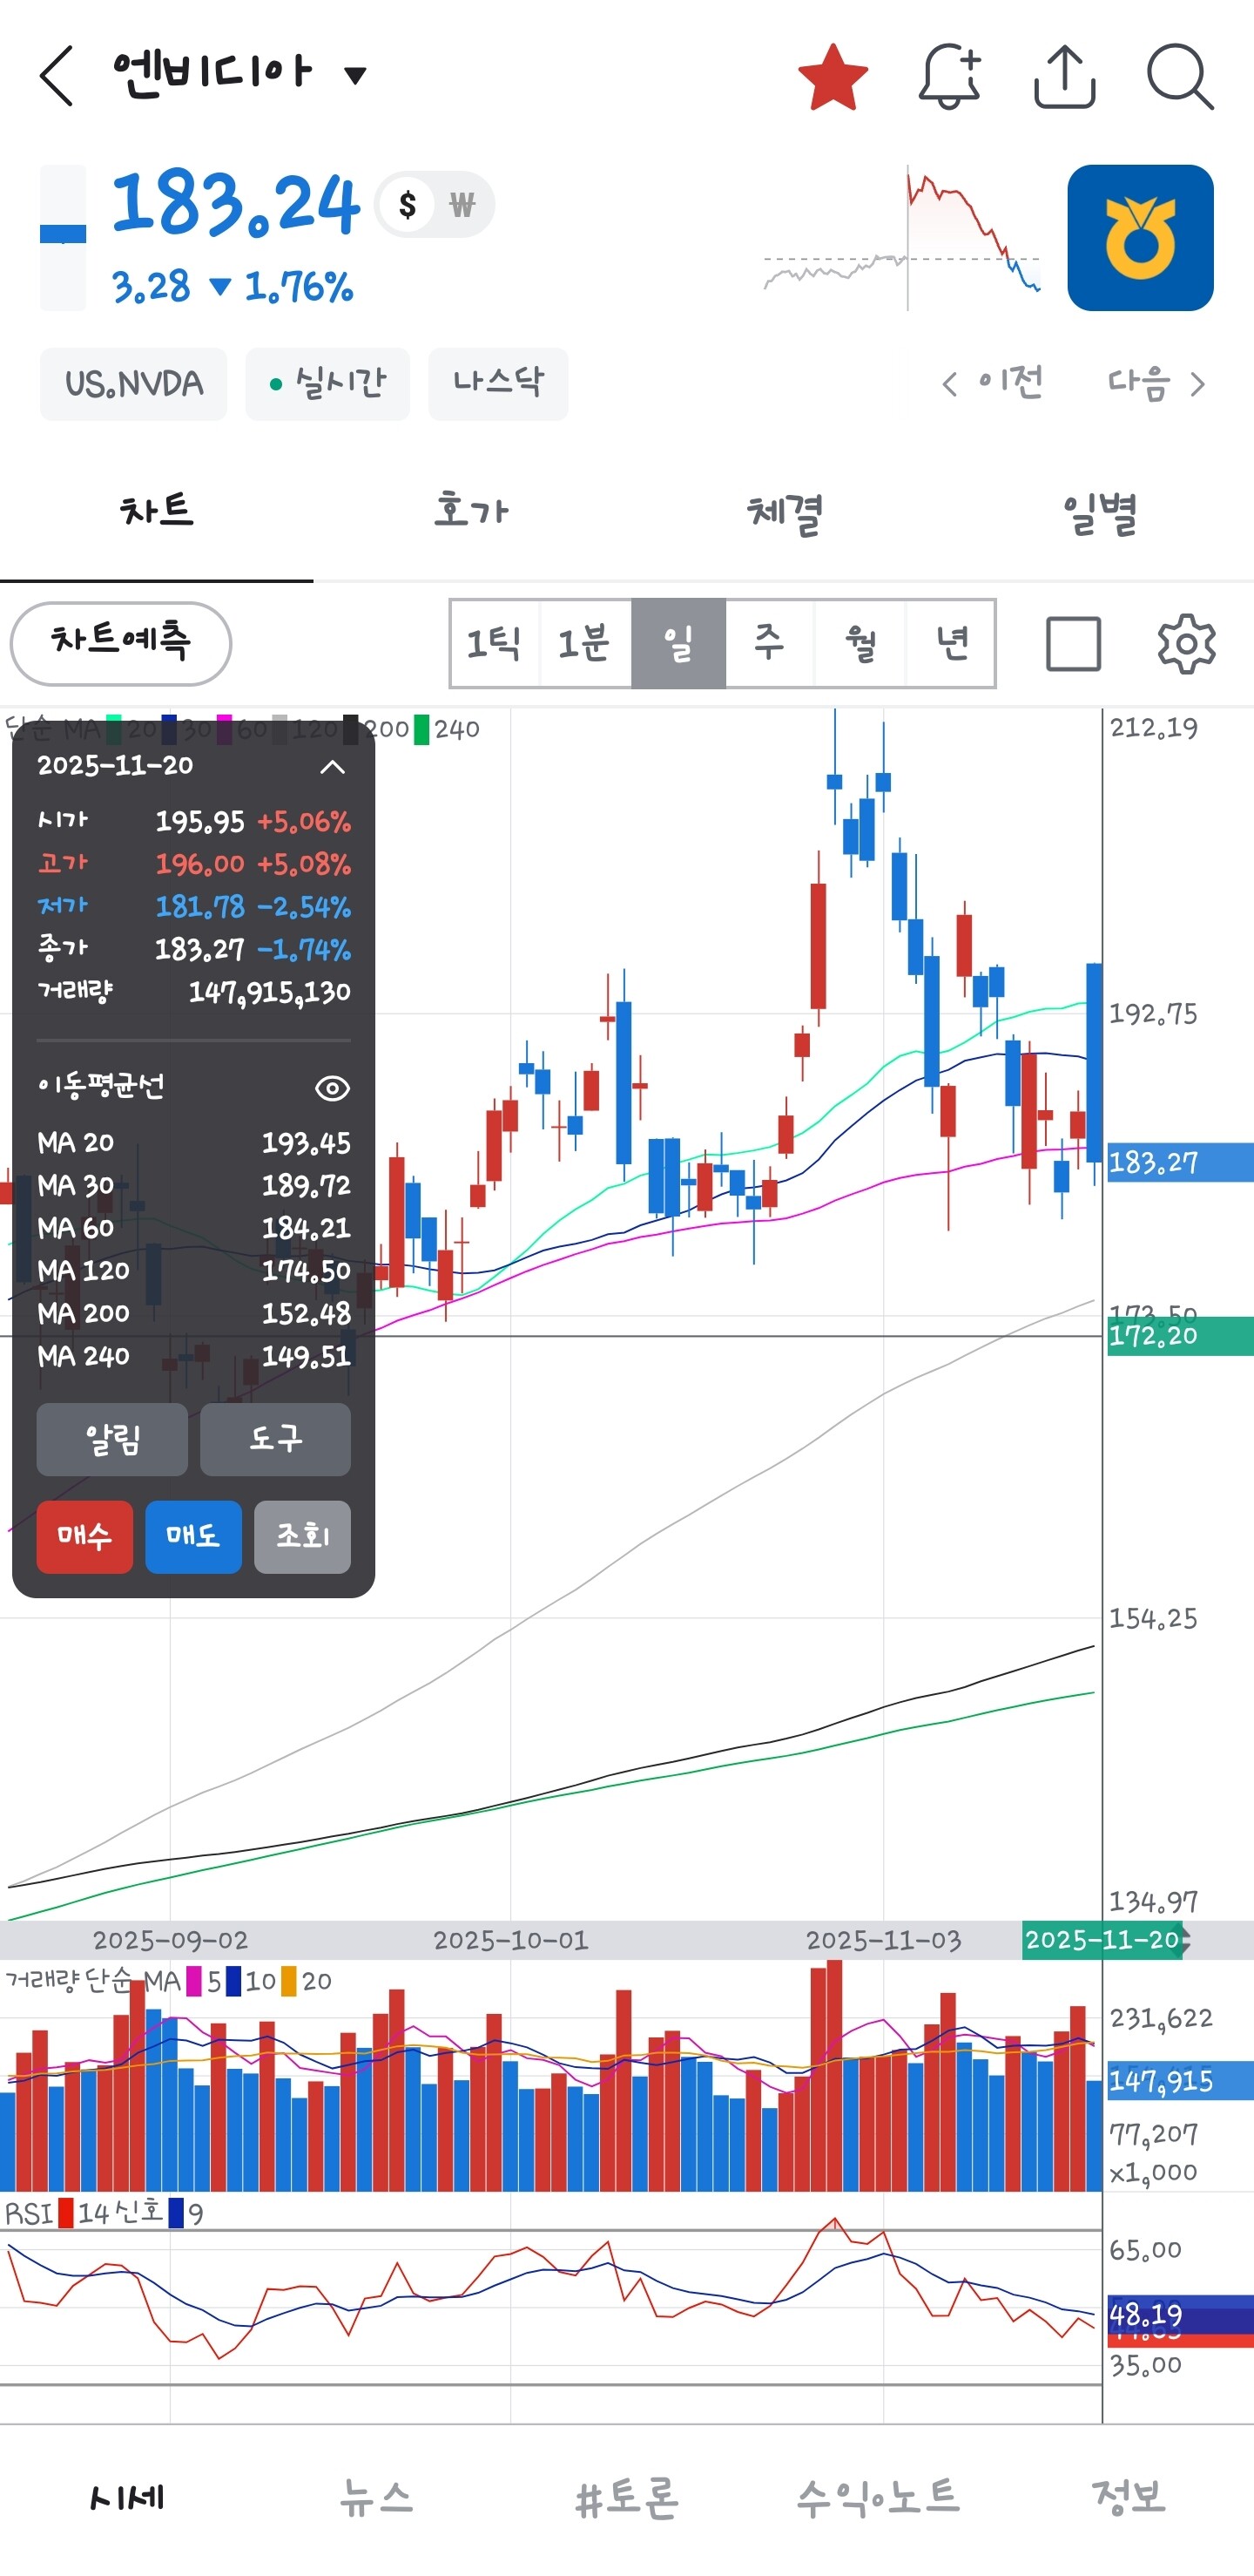Click the 거래량 147,915,130 row
1254x2576 pixels.
tap(194, 992)
